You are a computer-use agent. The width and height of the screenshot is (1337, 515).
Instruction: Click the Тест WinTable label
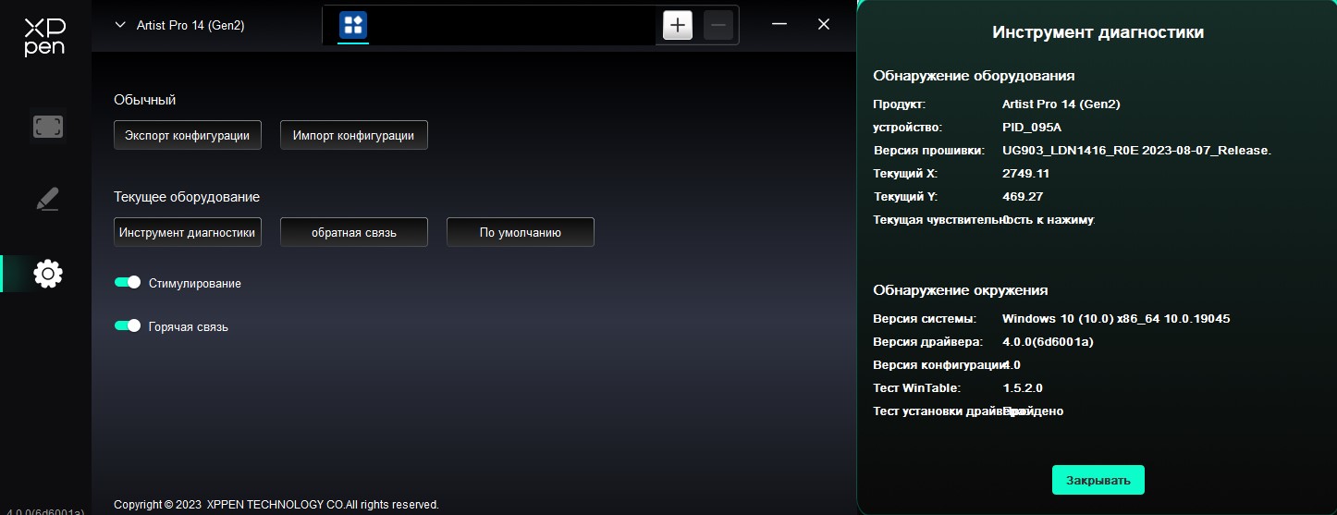(916, 388)
